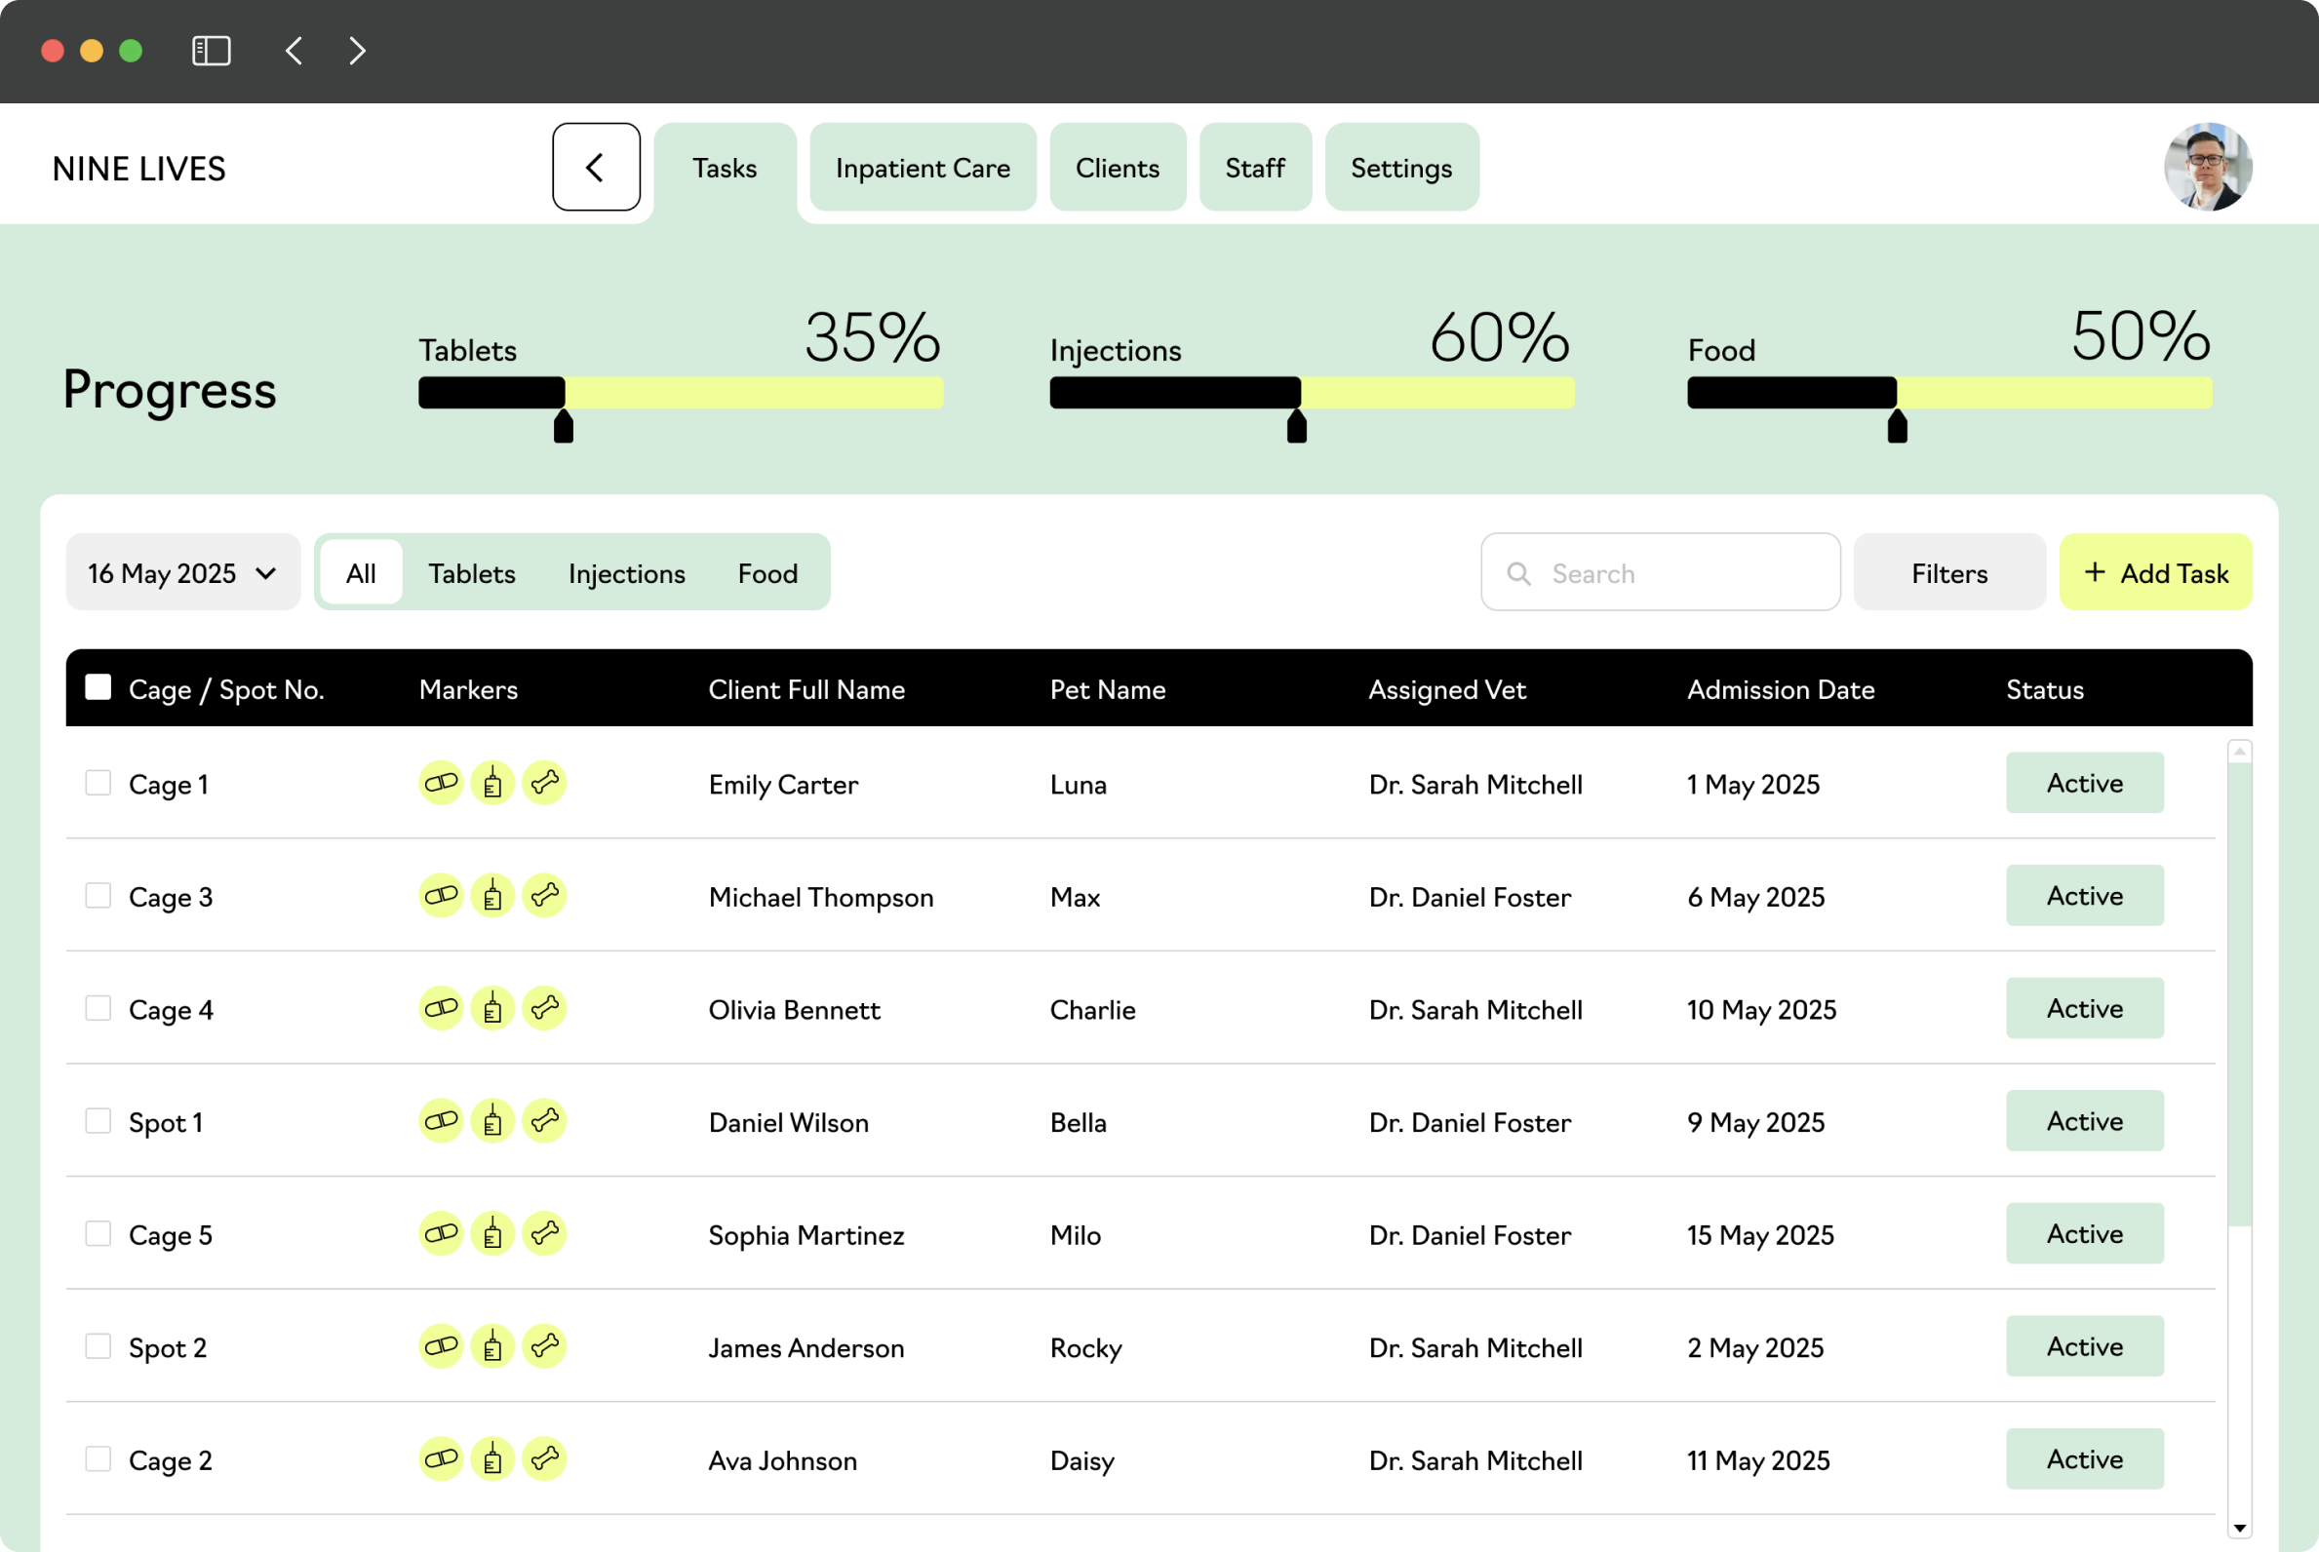Check the Cage 4 row checkbox
This screenshot has height=1552, width=2319.
(x=98, y=1009)
